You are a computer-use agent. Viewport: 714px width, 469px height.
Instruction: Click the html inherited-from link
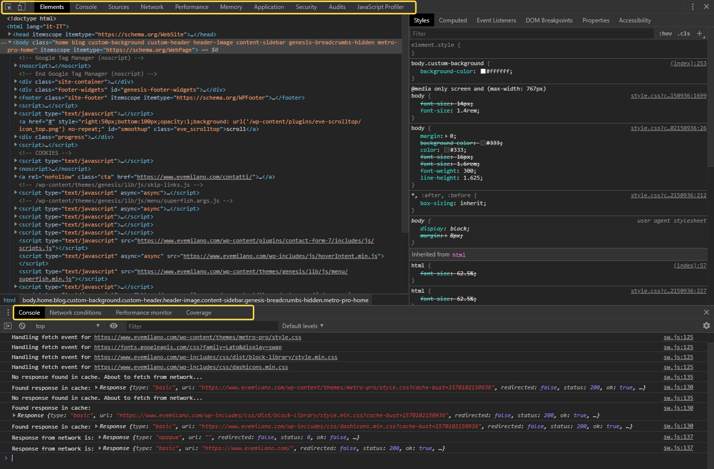point(459,254)
